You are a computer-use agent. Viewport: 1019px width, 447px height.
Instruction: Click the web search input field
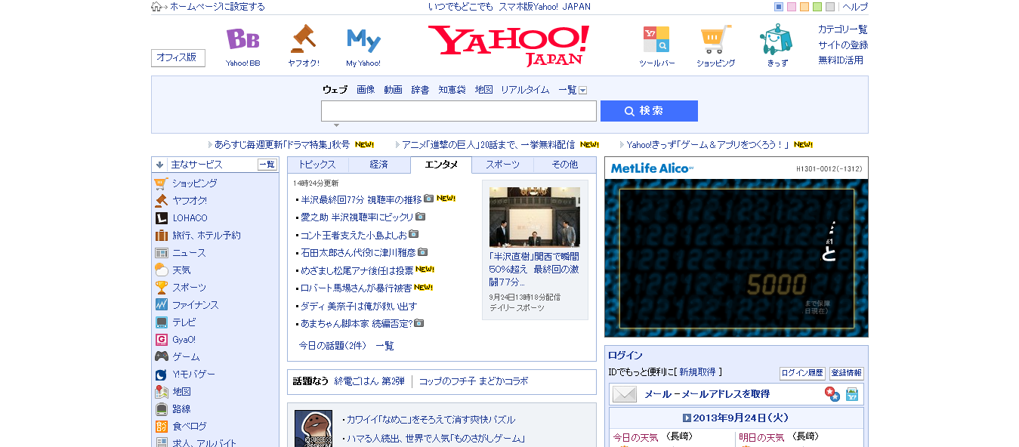pos(459,111)
